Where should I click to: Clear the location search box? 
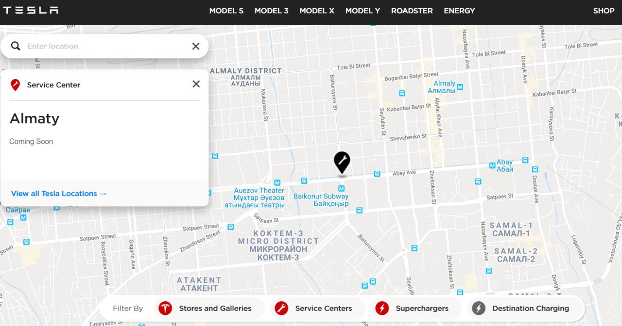196,46
